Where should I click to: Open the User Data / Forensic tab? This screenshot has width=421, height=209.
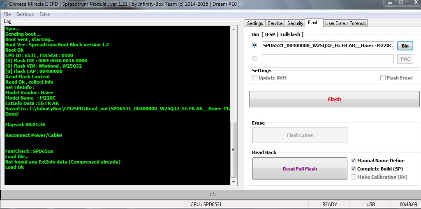[x=345, y=23]
